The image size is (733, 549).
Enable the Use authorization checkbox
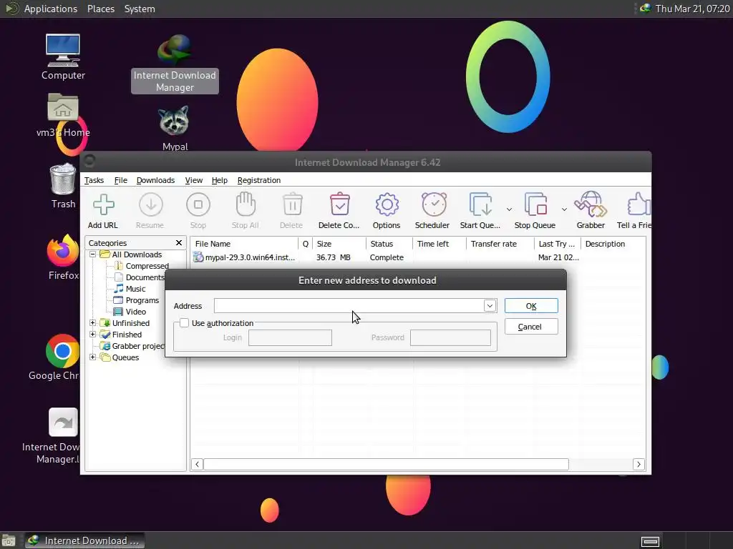point(184,323)
